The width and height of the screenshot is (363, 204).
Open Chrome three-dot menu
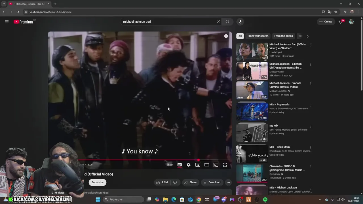[359, 12]
